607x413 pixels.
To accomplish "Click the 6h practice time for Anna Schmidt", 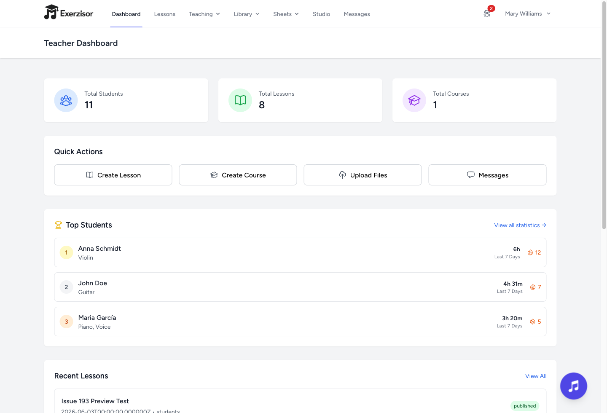I will [516, 249].
